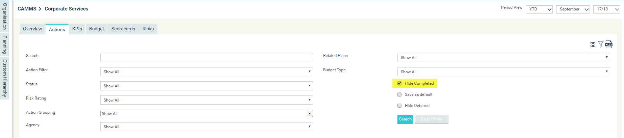Screen dimensions: 624x138
Task: Switch to the grid view icon
Action: pos(593,45)
